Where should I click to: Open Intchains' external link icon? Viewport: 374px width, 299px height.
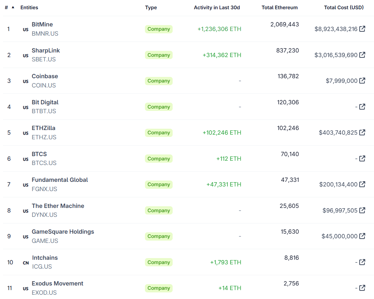pyautogui.click(x=362, y=262)
